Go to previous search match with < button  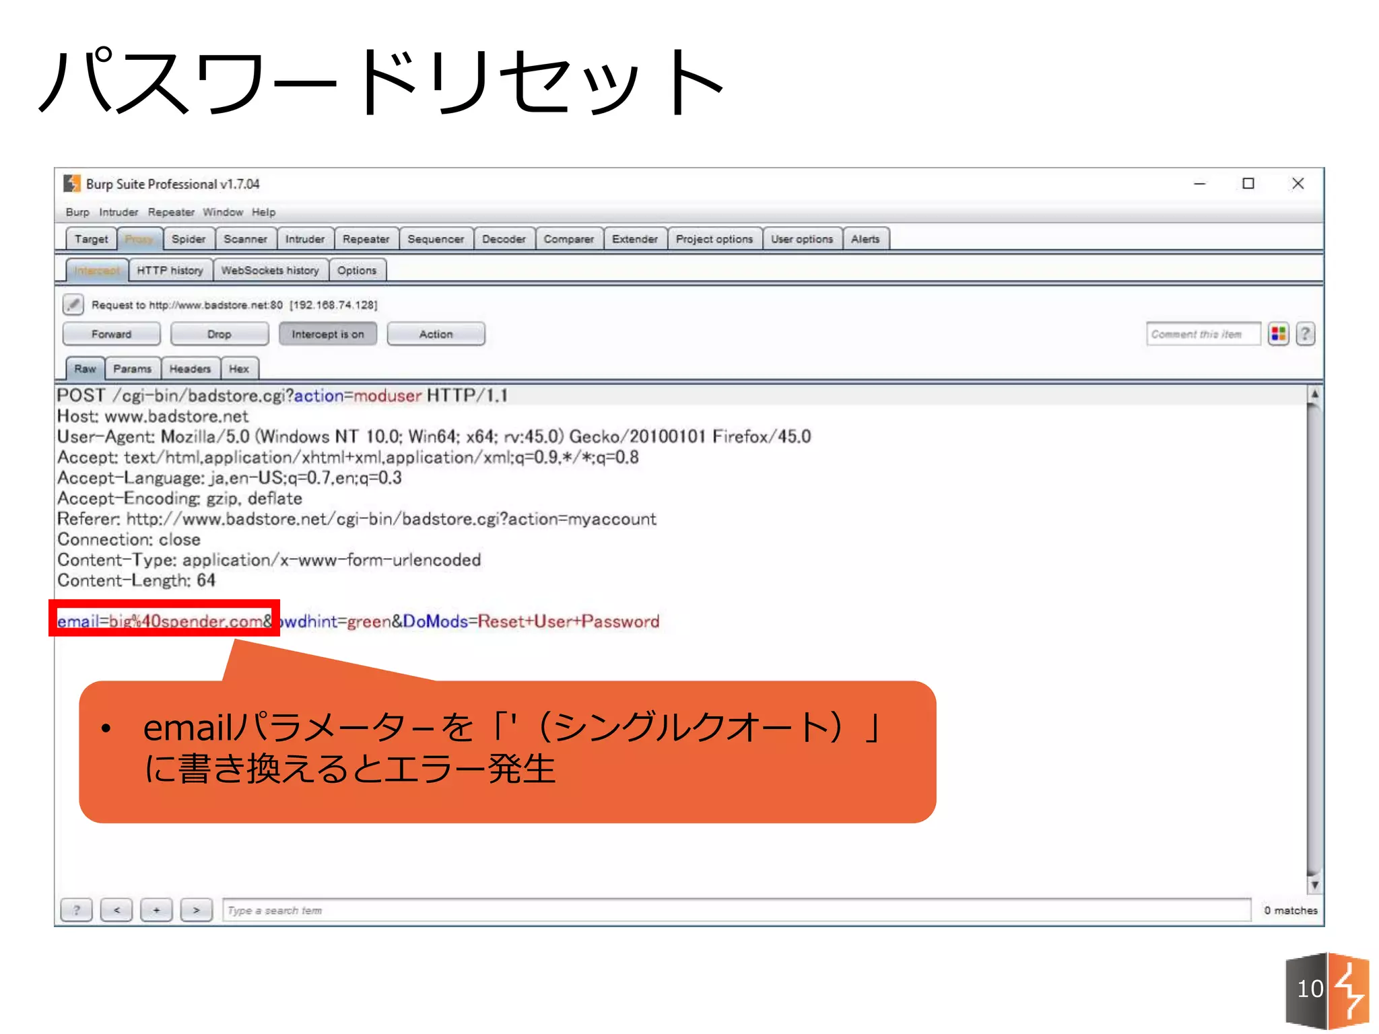pos(116,910)
